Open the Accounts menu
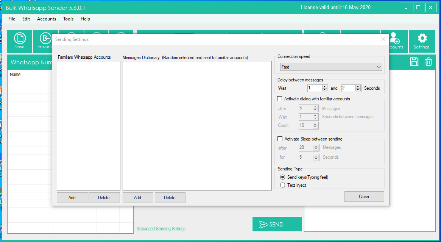 [x=46, y=19]
